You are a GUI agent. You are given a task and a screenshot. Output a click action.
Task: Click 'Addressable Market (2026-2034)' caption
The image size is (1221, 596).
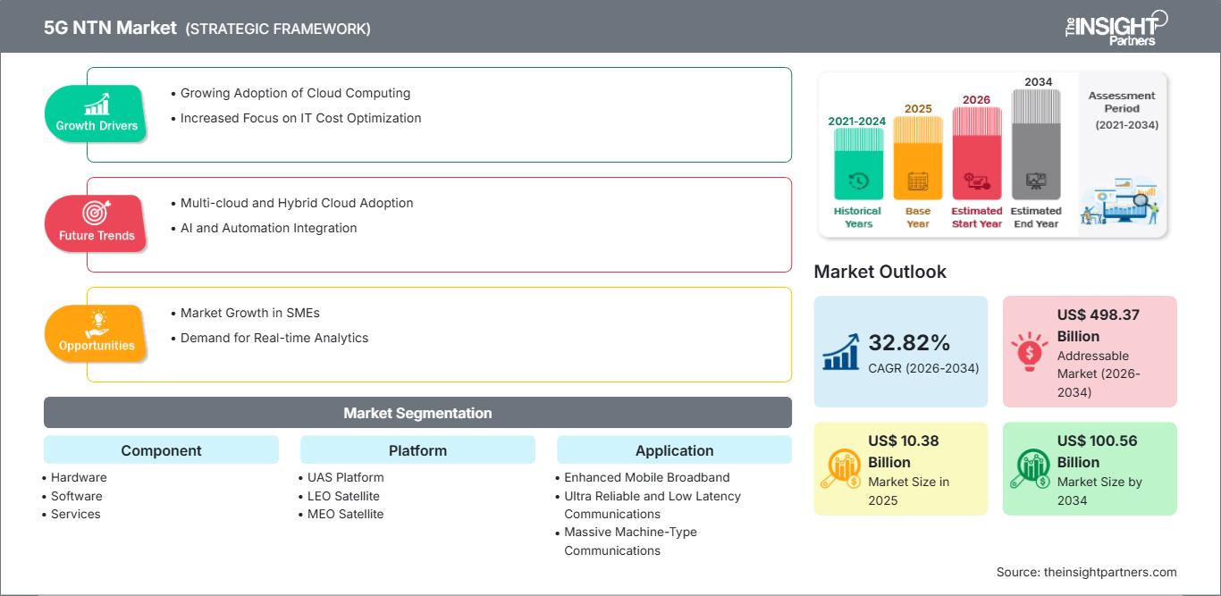[1099, 374]
